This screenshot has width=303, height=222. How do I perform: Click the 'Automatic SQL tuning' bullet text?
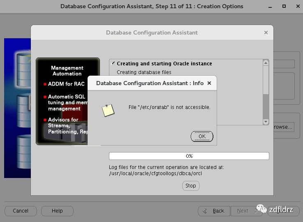click(67, 103)
